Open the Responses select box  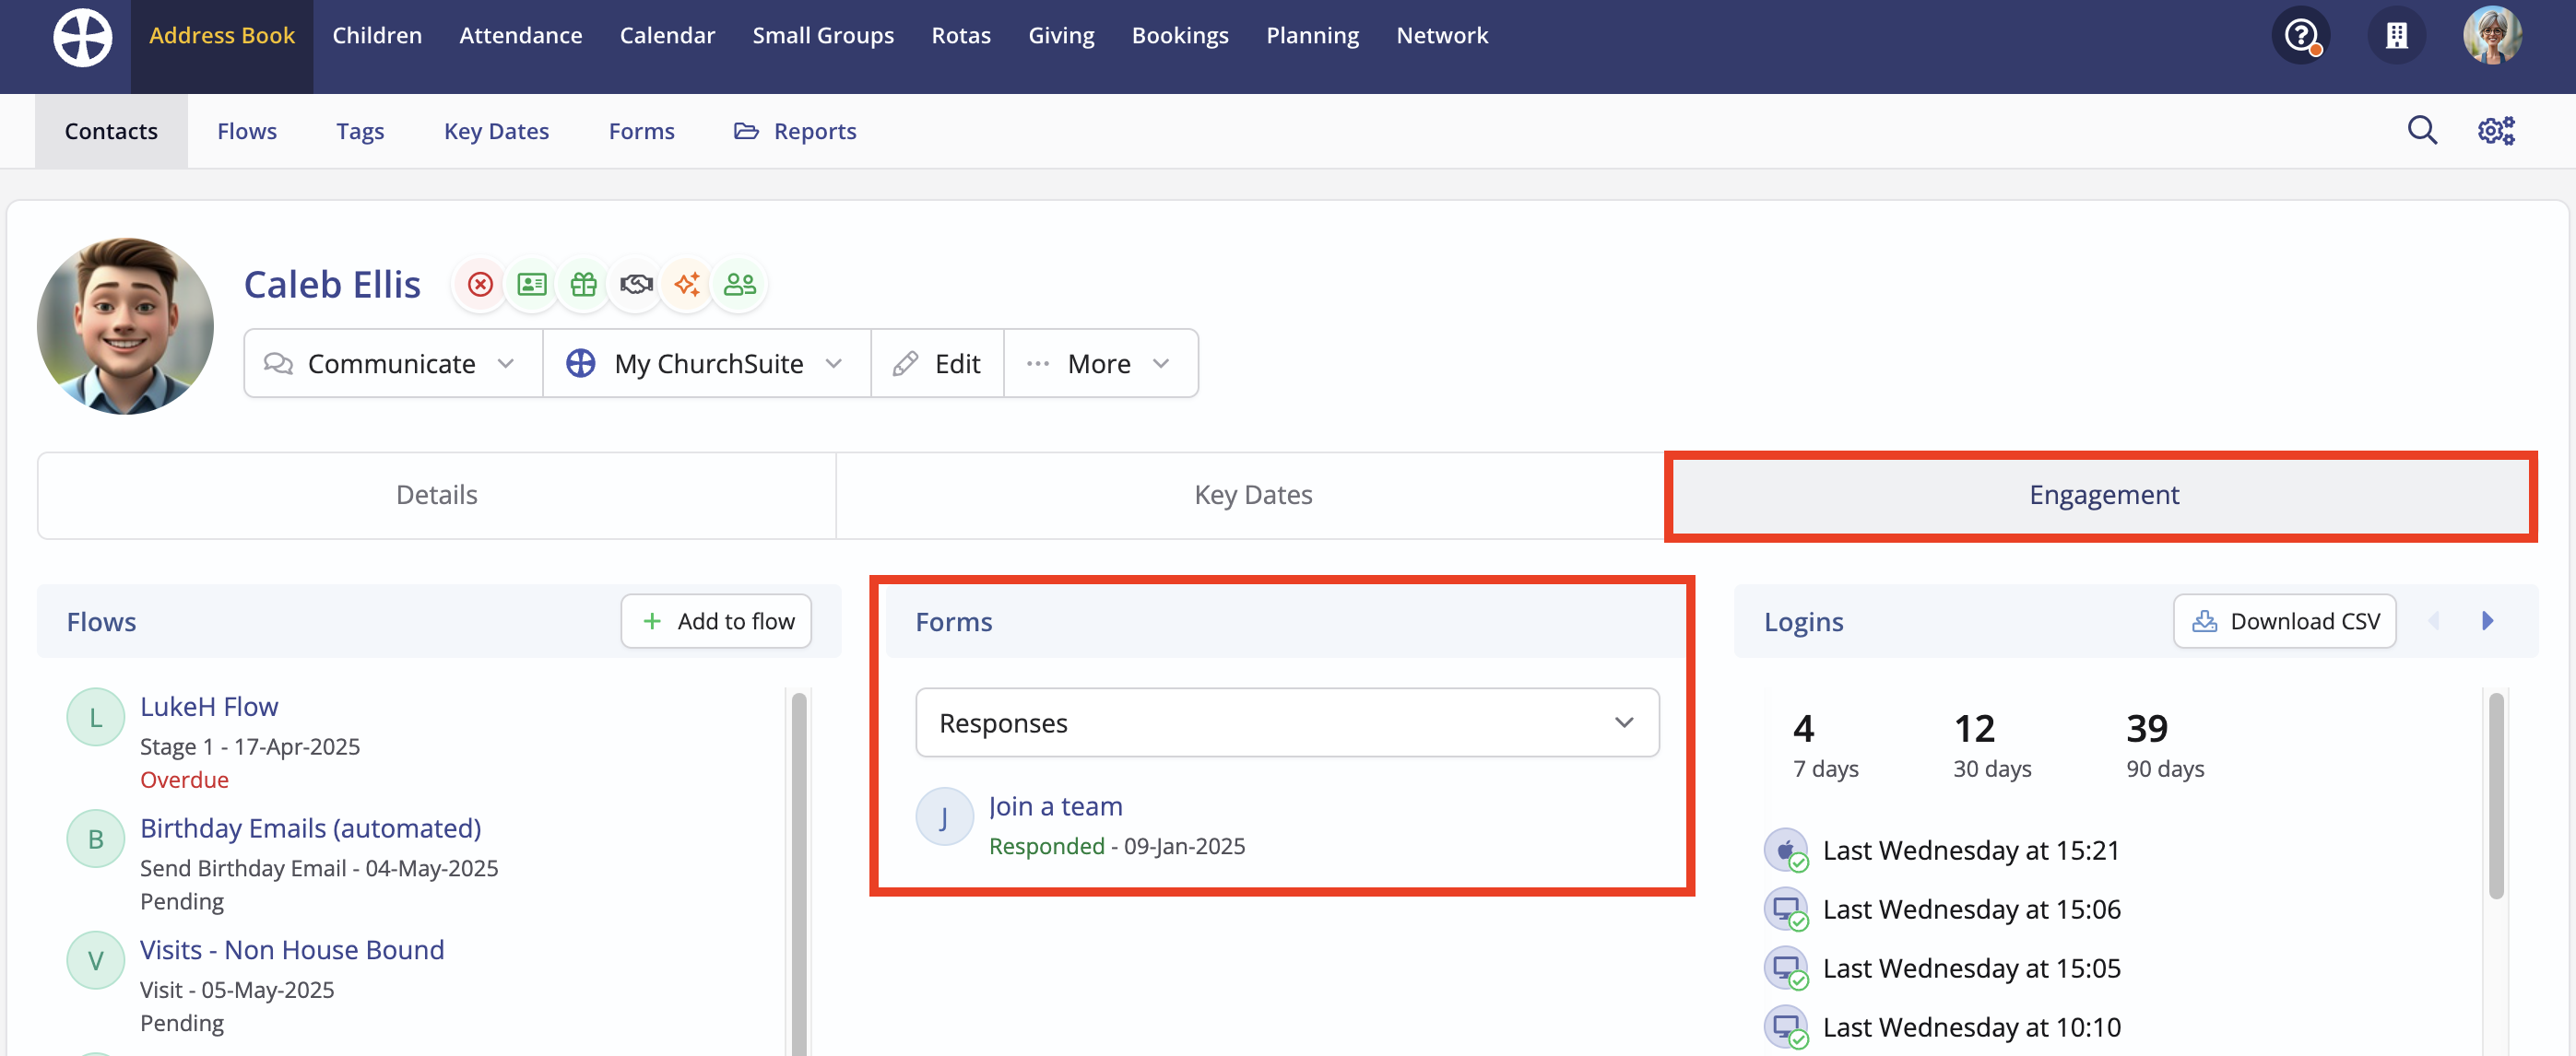(1287, 722)
